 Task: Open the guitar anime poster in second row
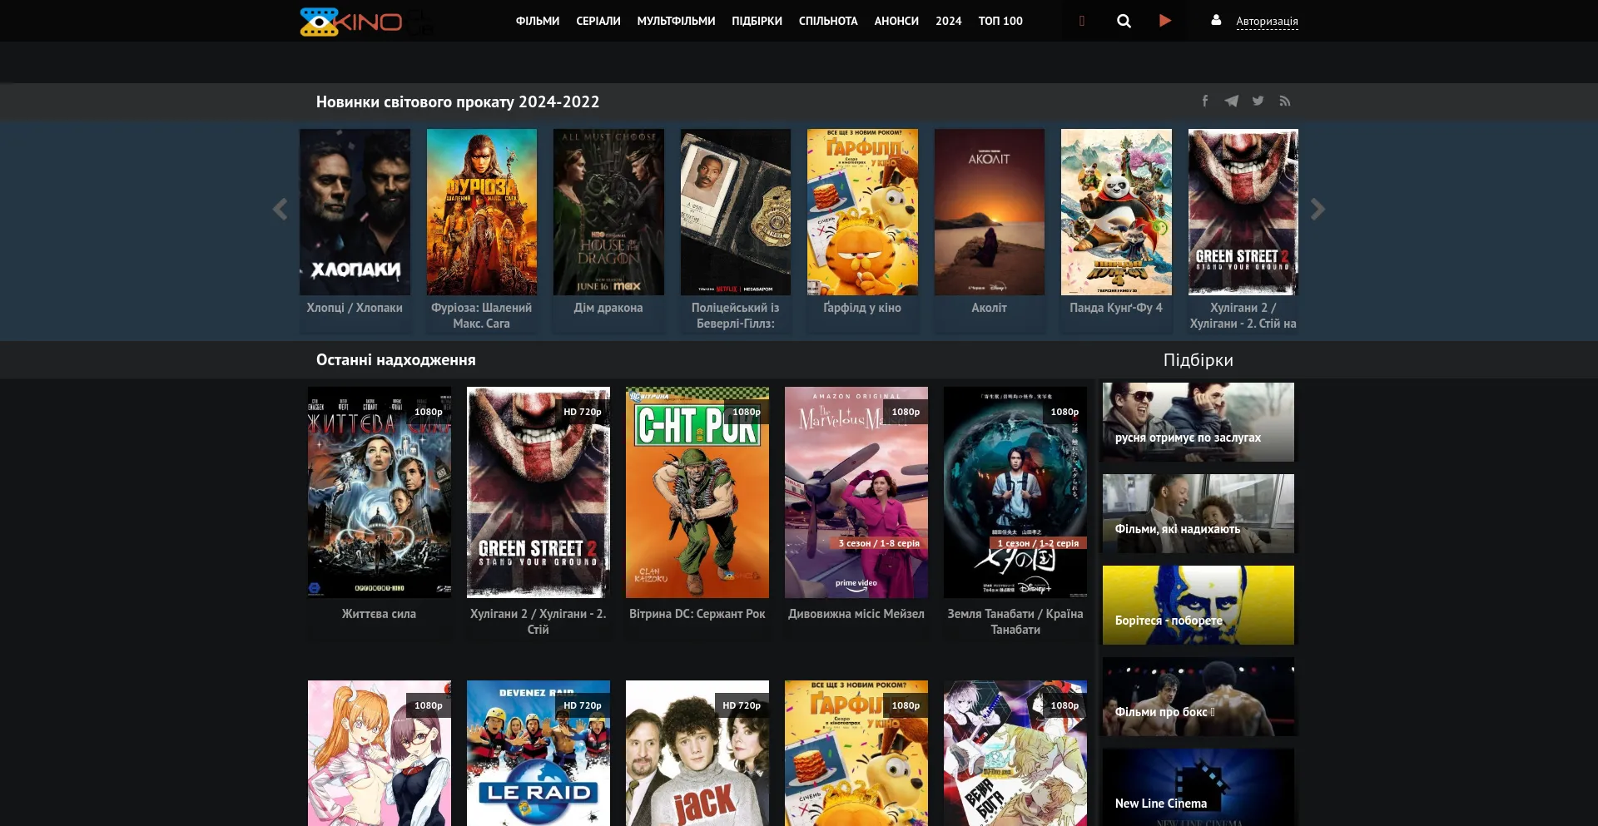(x=1015, y=754)
